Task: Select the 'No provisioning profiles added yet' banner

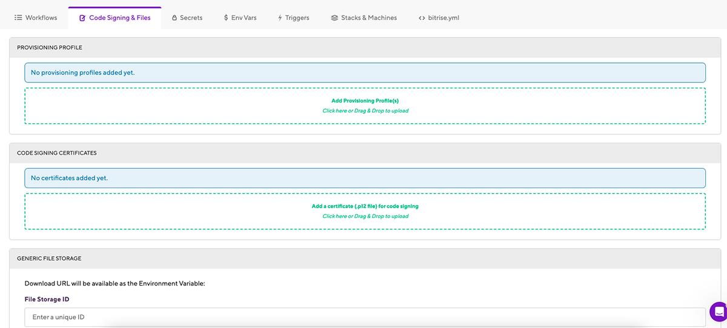Action: 365,73
